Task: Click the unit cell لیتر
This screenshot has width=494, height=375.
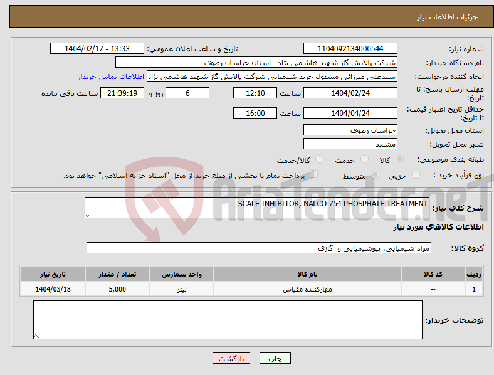Action: click(x=182, y=288)
